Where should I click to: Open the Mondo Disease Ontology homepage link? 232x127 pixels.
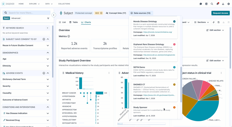coord(157,32)
